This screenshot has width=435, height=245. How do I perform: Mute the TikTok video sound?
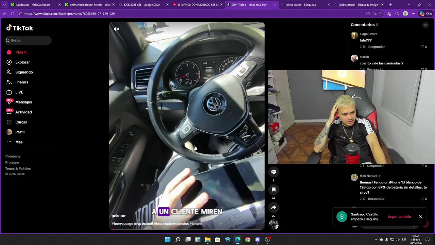[116, 29]
